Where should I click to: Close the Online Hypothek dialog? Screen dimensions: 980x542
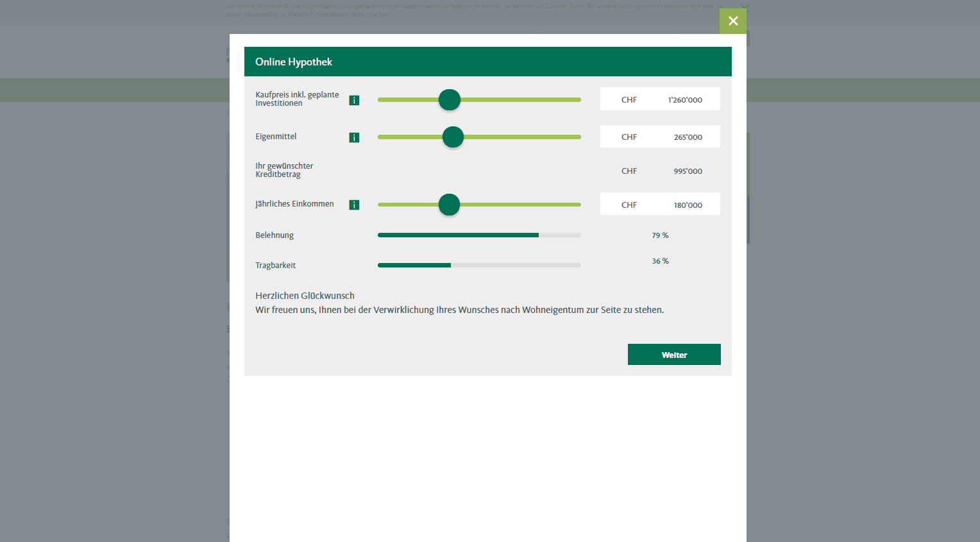point(732,21)
